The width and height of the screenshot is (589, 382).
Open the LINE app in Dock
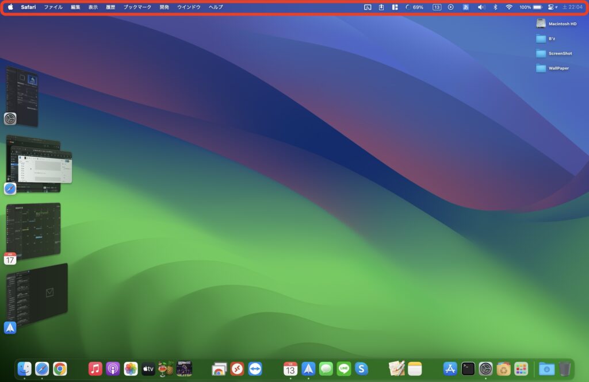click(x=344, y=369)
